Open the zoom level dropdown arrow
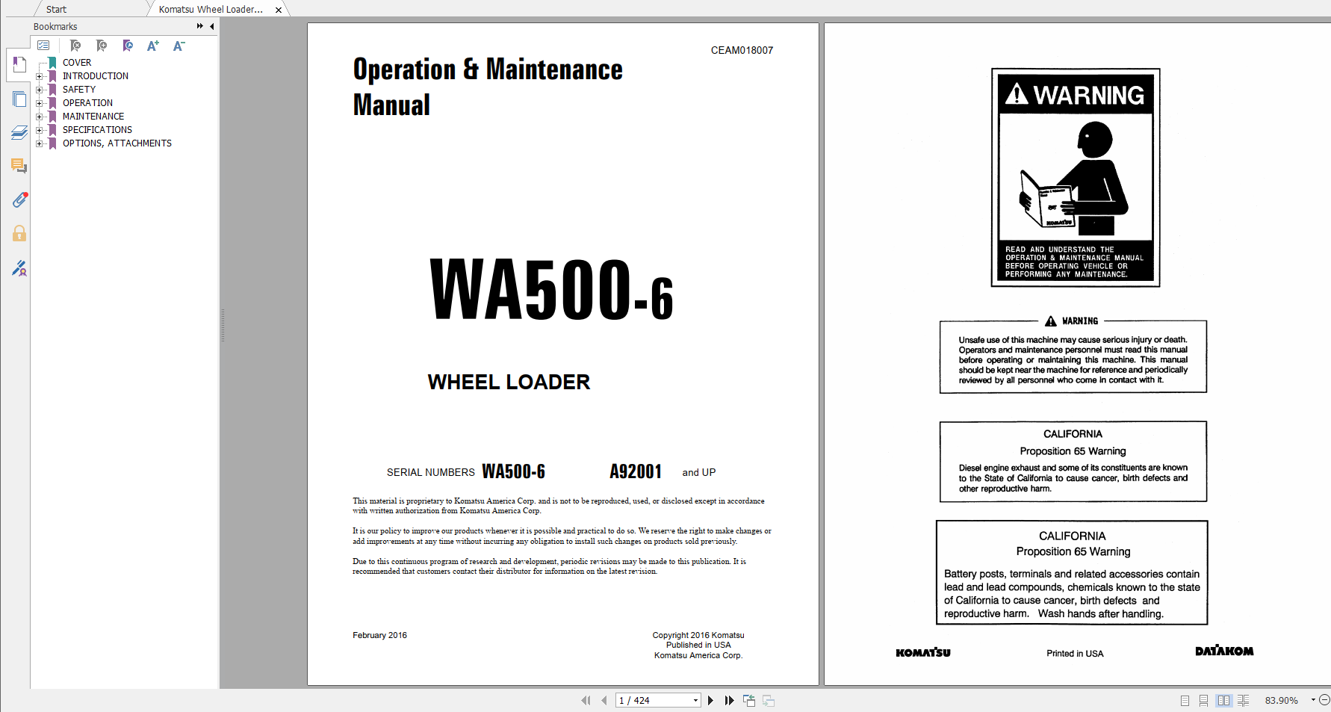The image size is (1331, 712). tap(1312, 700)
